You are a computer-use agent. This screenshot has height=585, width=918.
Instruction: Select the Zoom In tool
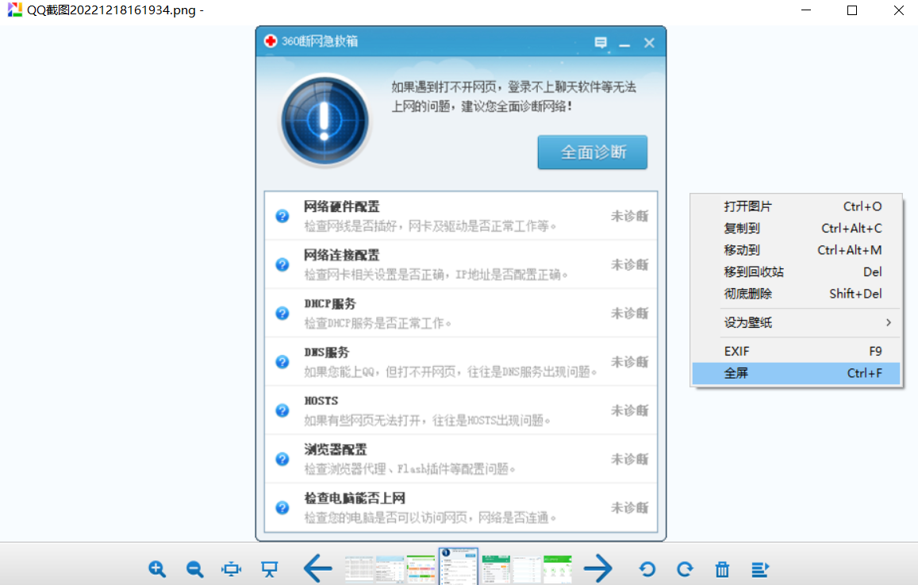click(157, 569)
